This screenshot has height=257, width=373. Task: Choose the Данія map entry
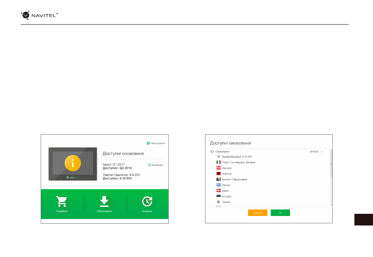tap(225, 190)
